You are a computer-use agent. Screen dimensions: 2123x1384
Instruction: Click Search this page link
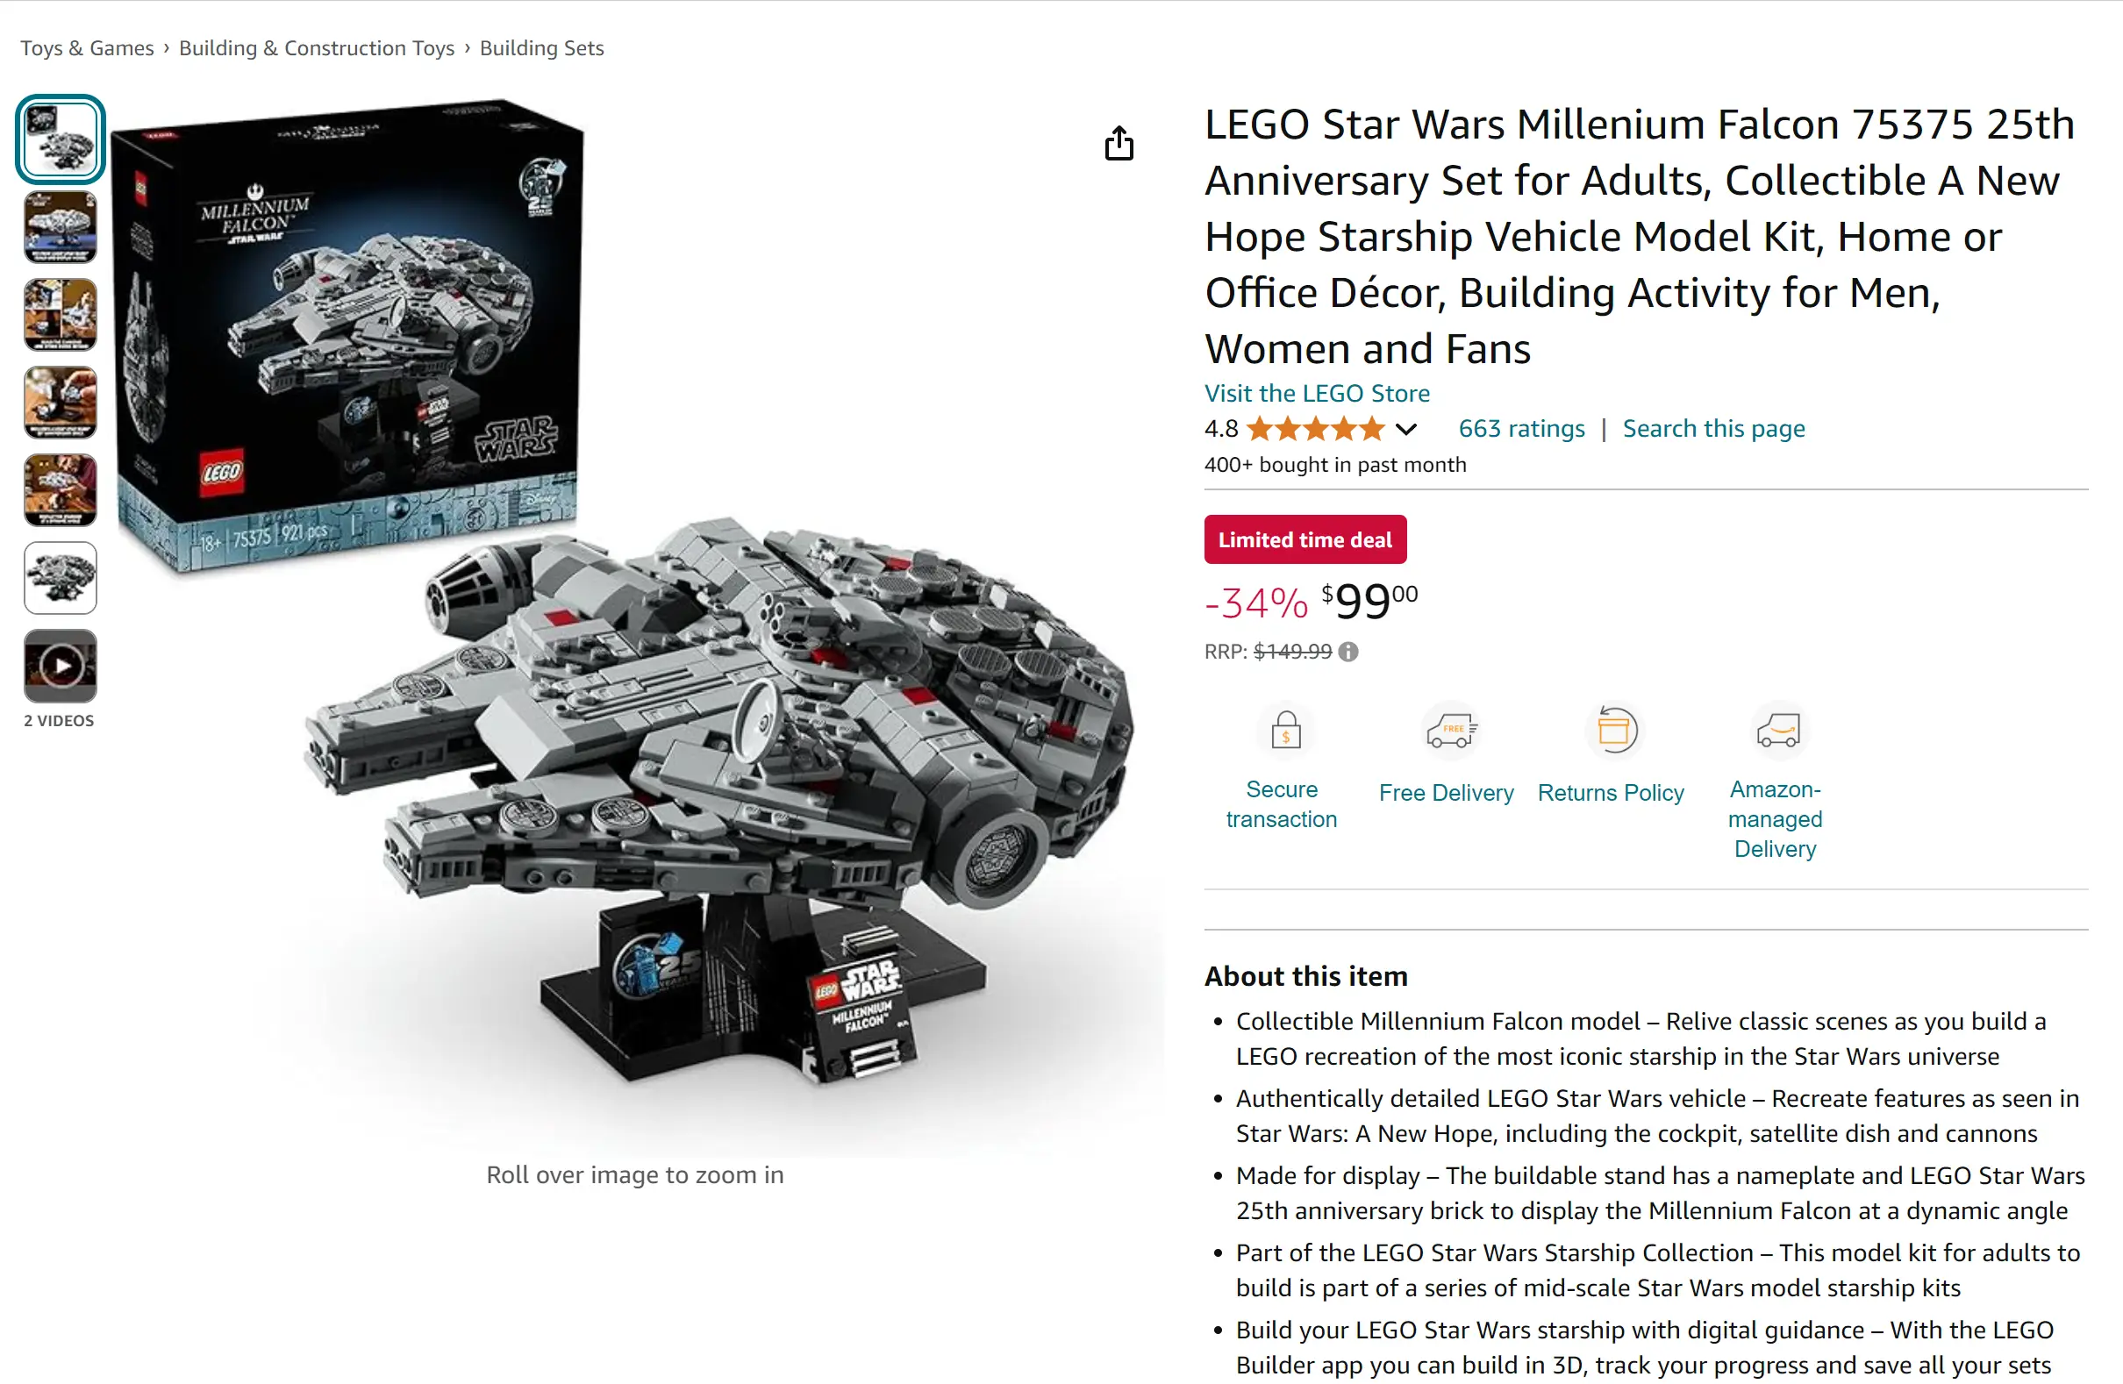coord(1713,429)
